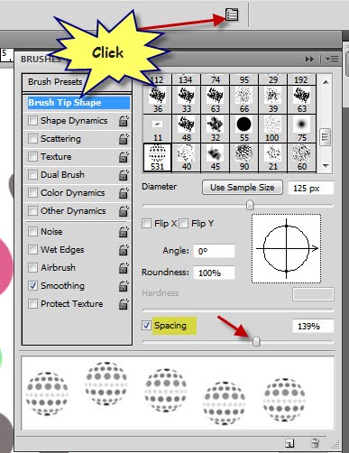
Task: Select the brush tip numbered 21
Action: tap(272, 158)
